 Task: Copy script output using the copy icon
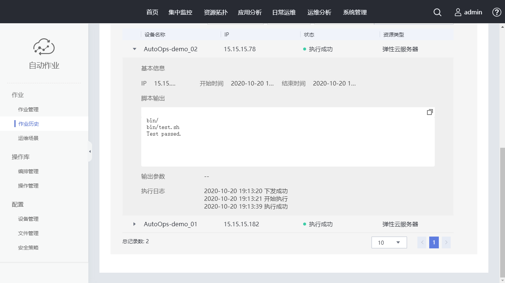tap(430, 112)
